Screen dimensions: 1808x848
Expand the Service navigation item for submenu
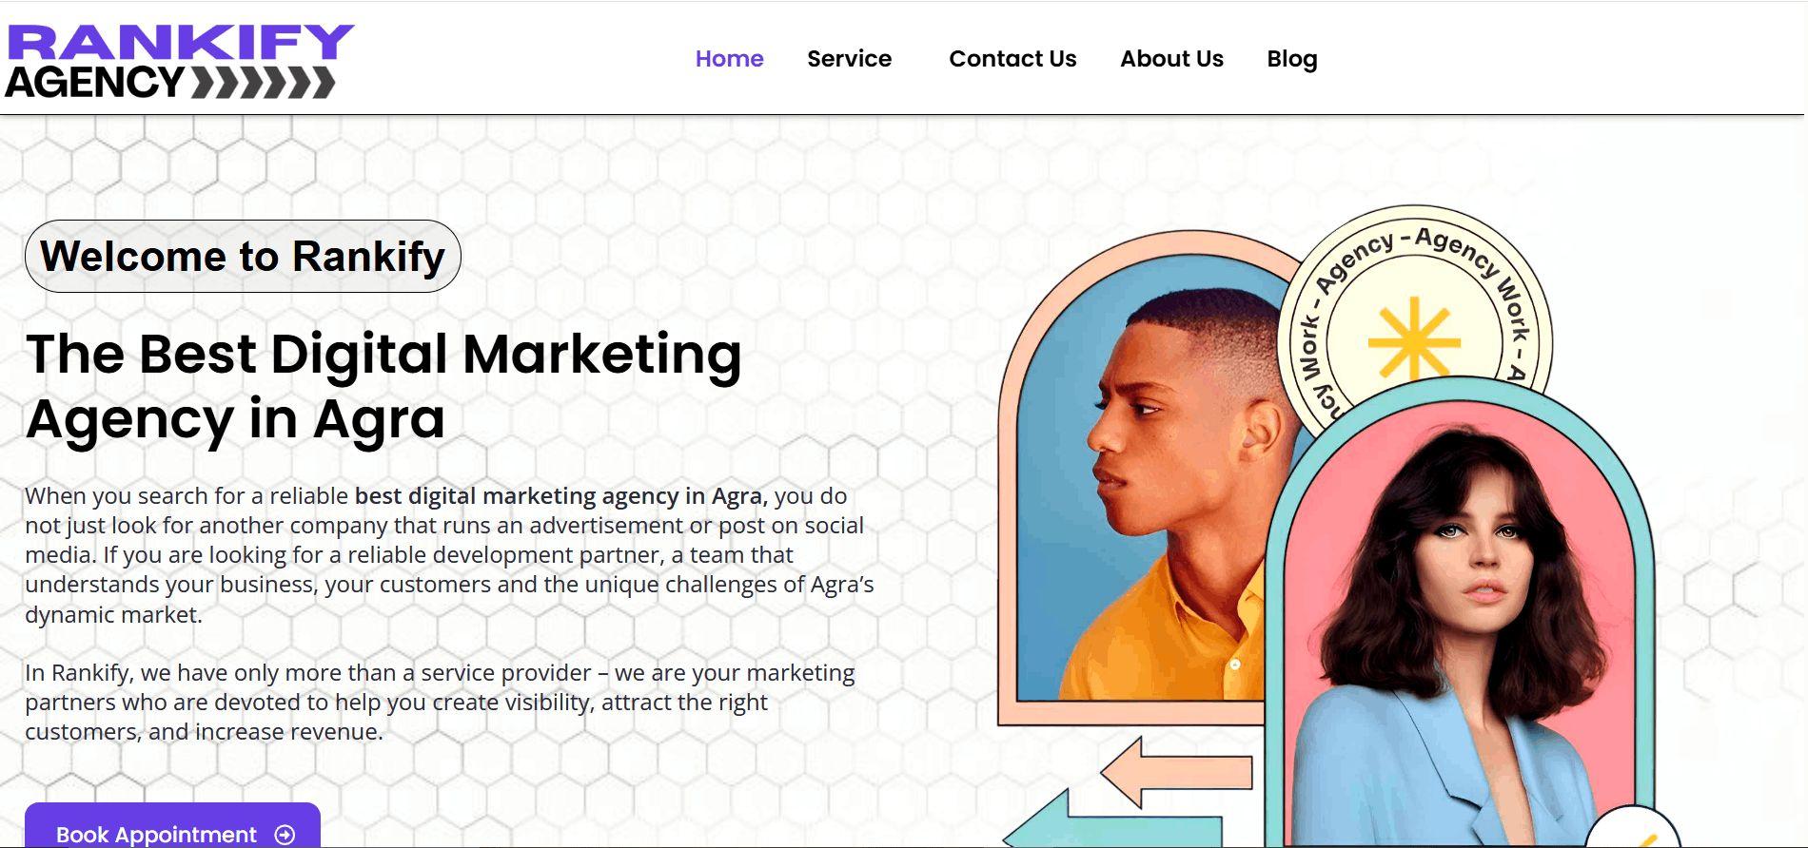[x=850, y=59]
